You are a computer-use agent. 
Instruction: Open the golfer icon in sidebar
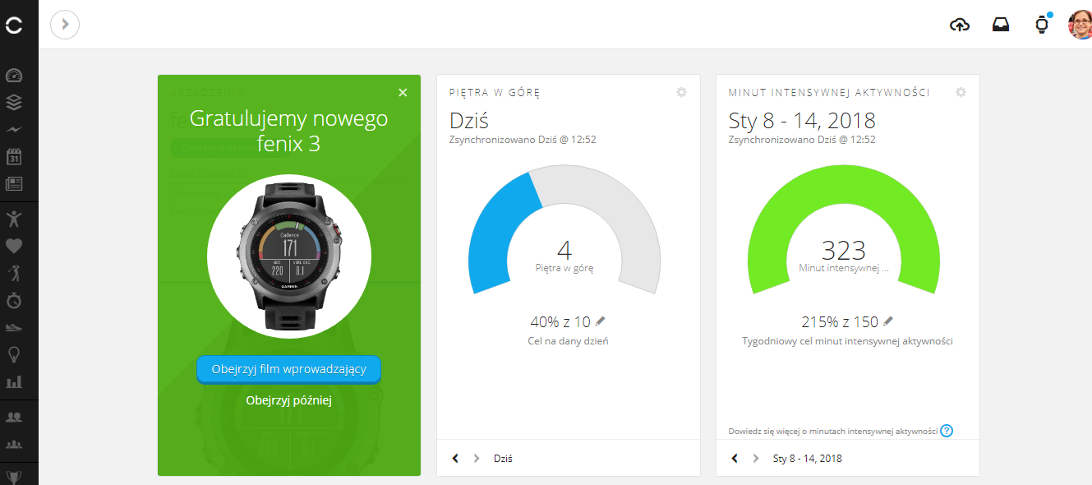pos(14,273)
